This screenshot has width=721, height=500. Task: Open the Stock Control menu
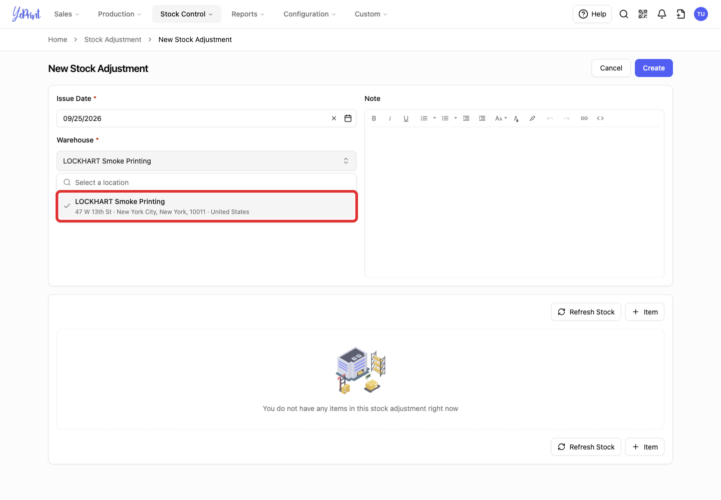(187, 14)
